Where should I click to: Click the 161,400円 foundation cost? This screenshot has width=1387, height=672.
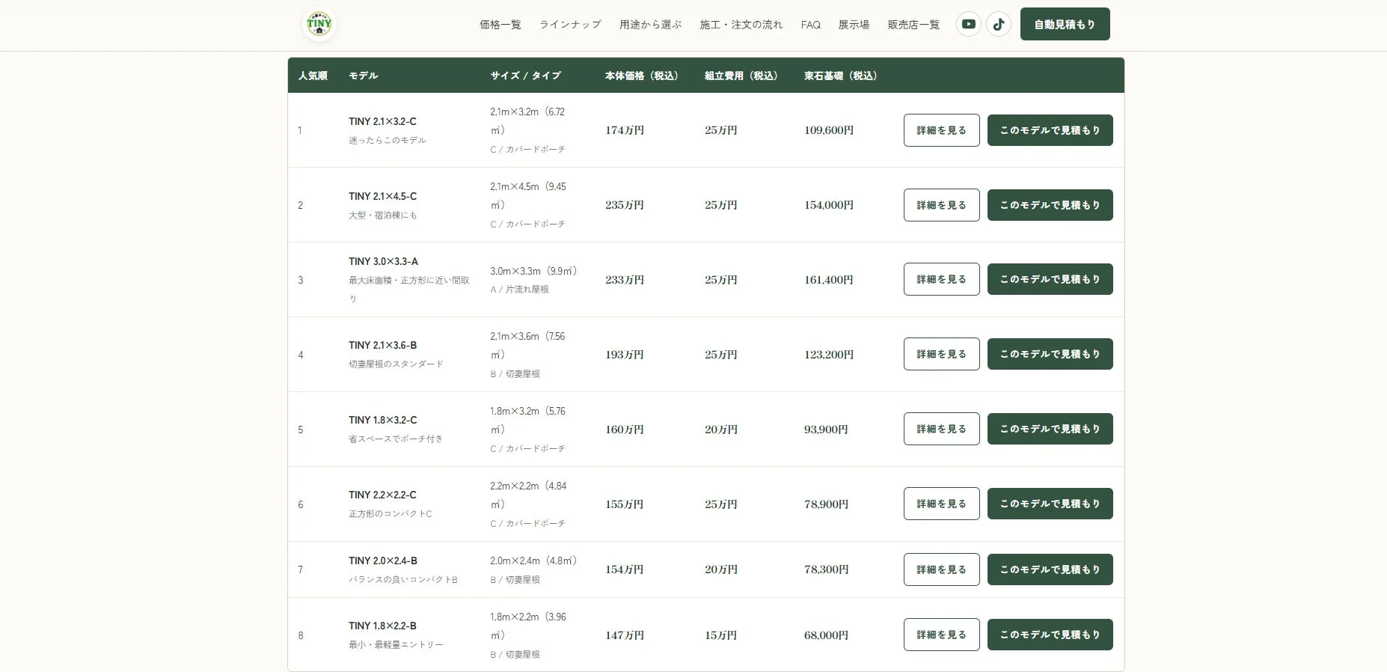pyautogui.click(x=829, y=280)
